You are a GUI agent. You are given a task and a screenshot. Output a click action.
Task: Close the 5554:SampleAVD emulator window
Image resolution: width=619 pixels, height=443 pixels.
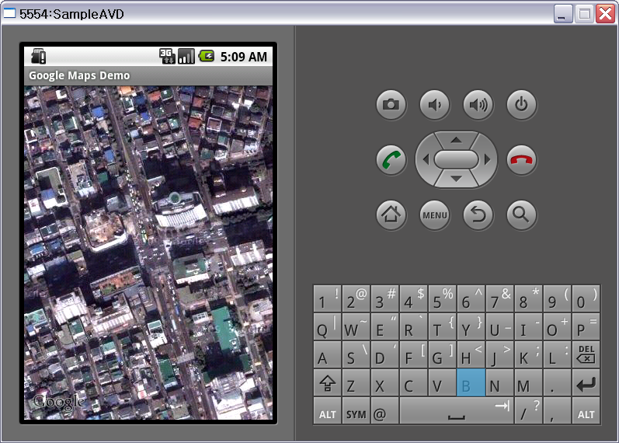[605, 14]
